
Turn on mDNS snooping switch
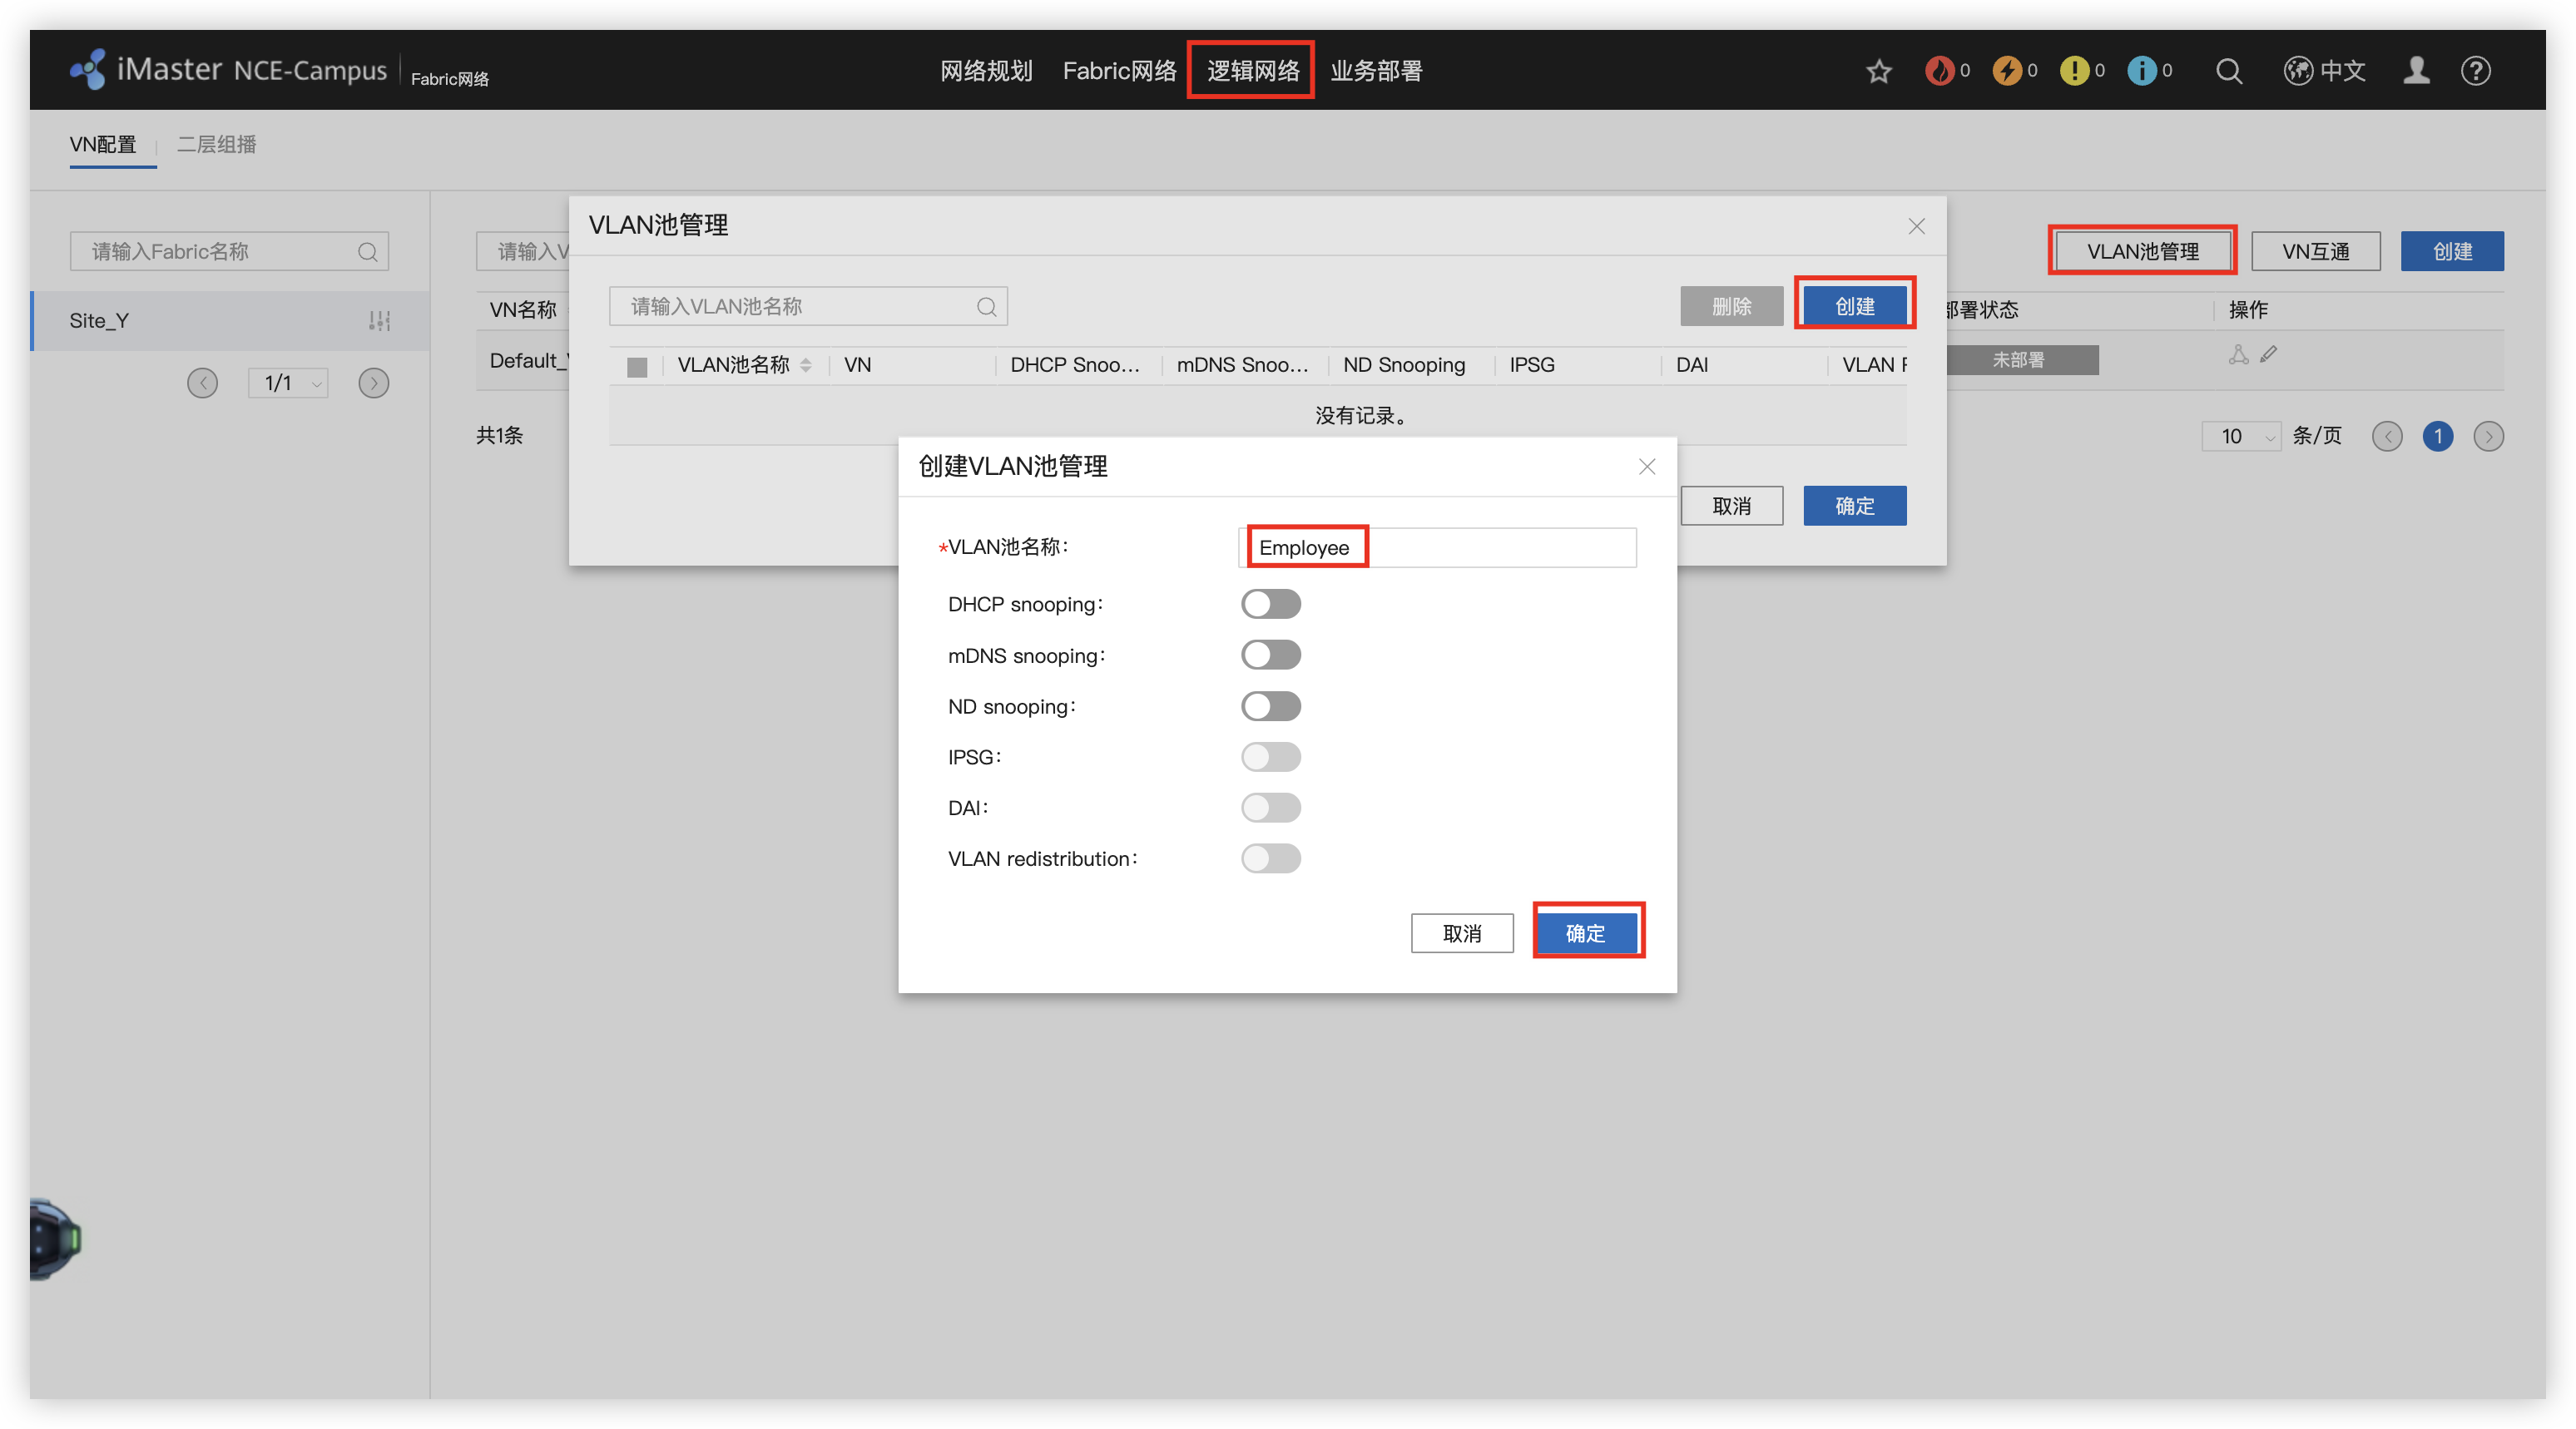(x=1270, y=655)
